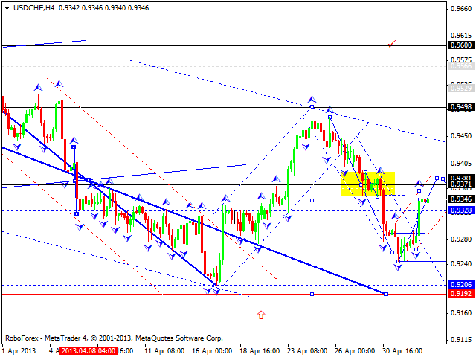476x357 pixels.
Task: Click the 0.9381 price level label
Action: click(x=459, y=178)
